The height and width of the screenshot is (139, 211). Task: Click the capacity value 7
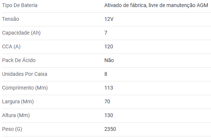(106, 33)
